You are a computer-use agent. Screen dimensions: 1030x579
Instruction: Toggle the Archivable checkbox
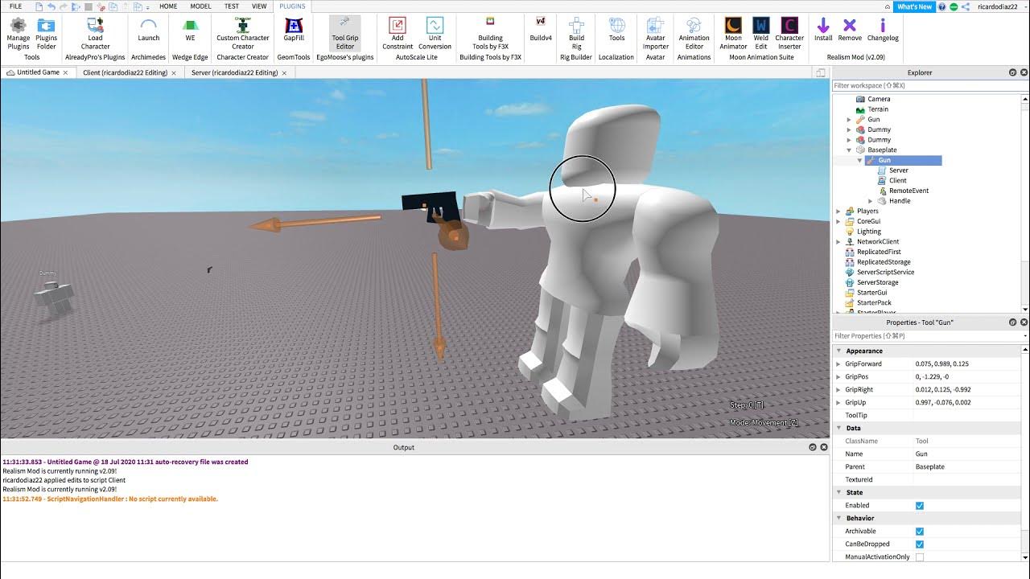click(920, 532)
